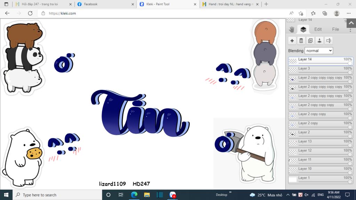Add this page to favorites with star-plus icon
Image resolution: width=356 pixels, height=200 pixels.
[301, 14]
